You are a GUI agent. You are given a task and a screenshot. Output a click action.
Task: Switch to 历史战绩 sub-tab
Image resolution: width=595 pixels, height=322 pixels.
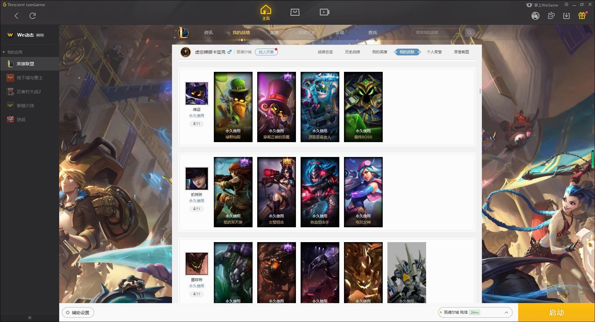pos(352,52)
